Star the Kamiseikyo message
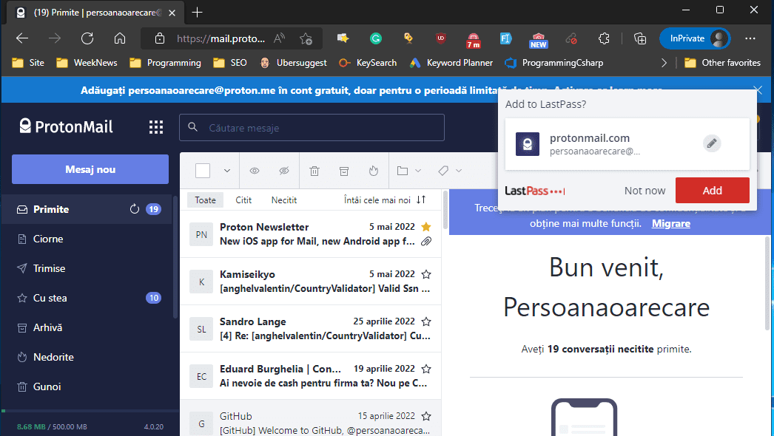This screenshot has height=436, width=774. click(x=426, y=274)
